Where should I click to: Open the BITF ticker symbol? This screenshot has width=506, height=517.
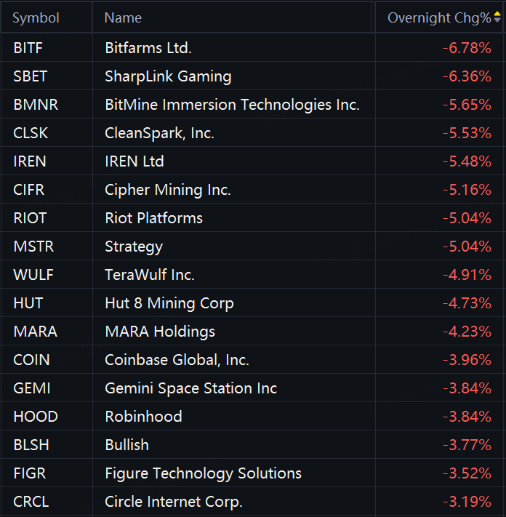tap(28, 48)
